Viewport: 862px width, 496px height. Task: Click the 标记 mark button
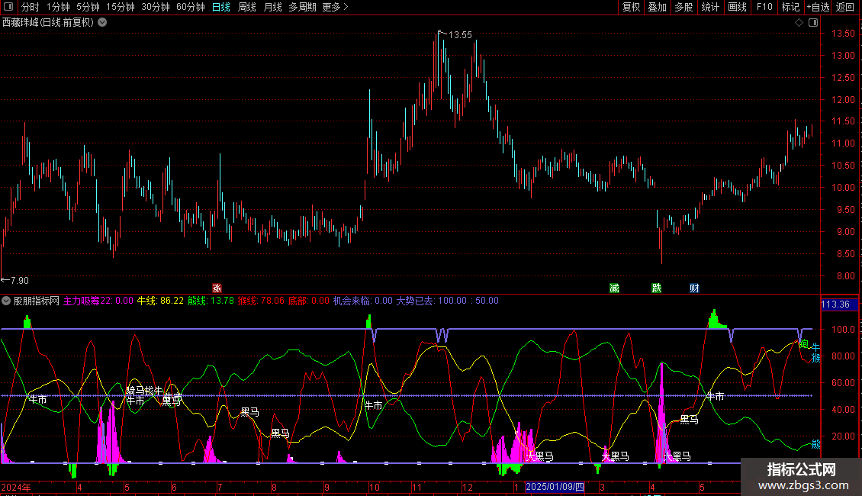790,7
